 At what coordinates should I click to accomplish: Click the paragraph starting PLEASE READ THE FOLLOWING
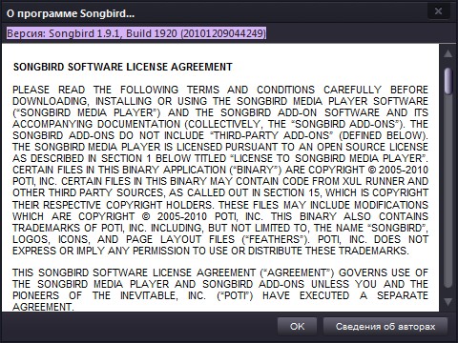220,170
